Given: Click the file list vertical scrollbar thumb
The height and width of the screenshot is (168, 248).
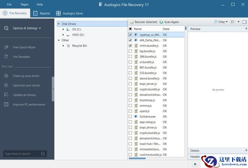Looking at the screenshot, I should click(186, 28).
